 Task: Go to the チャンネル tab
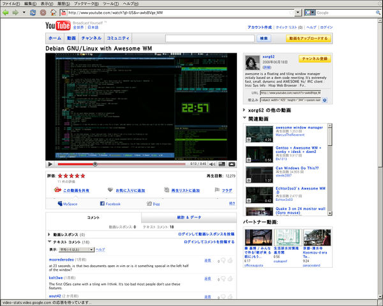pyautogui.click(x=91, y=38)
